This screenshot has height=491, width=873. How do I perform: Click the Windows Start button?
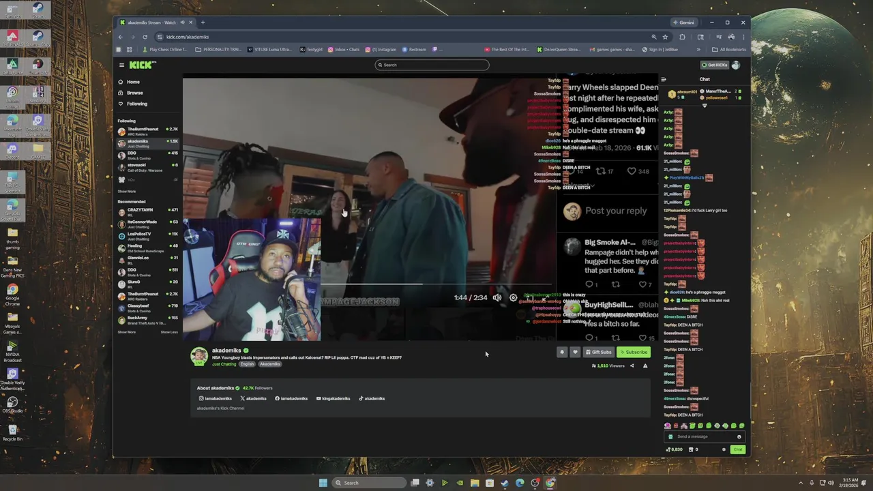pos(323,483)
